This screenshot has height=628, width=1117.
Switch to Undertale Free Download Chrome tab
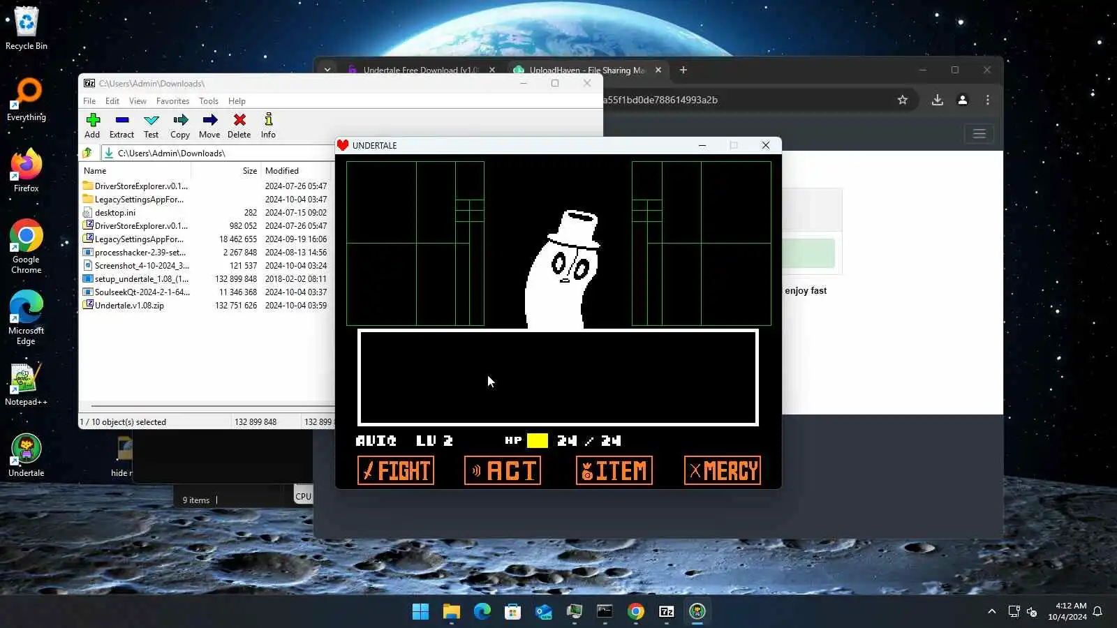pyautogui.click(x=420, y=70)
